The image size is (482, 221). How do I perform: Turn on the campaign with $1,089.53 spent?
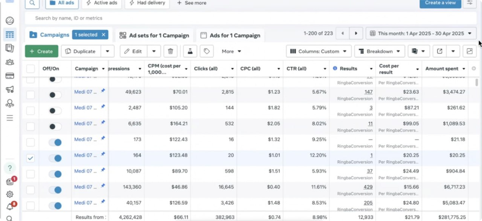click(55, 126)
